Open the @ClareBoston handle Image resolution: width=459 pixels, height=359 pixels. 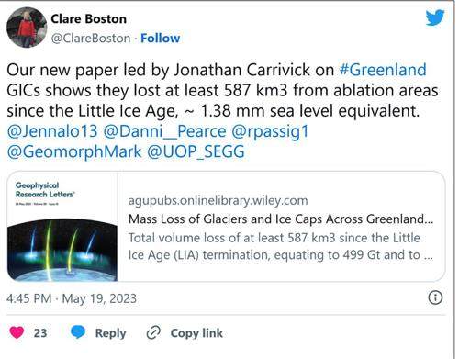pos(91,39)
